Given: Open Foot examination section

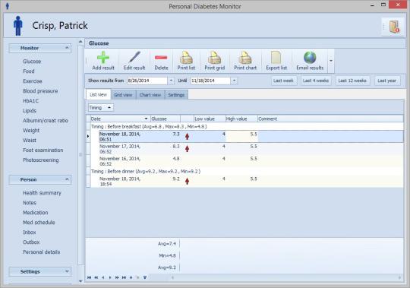Looking at the screenshot, I should coord(43,150).
